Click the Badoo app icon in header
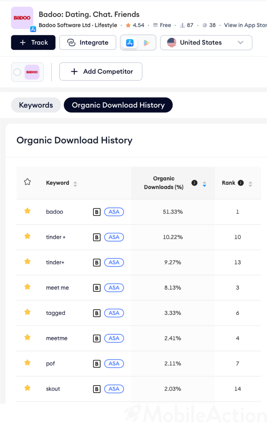Image resolution: width=267 pixels, height=423 pixels. 22,18
